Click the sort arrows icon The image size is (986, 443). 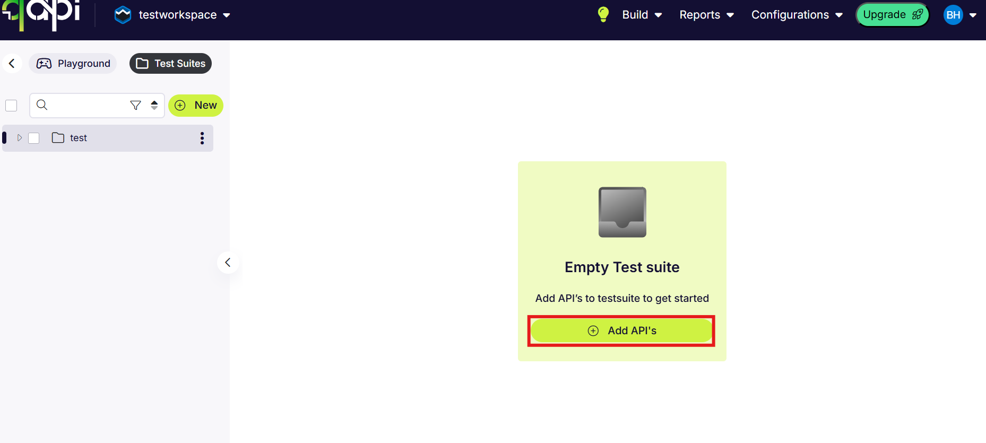point(154,105)
